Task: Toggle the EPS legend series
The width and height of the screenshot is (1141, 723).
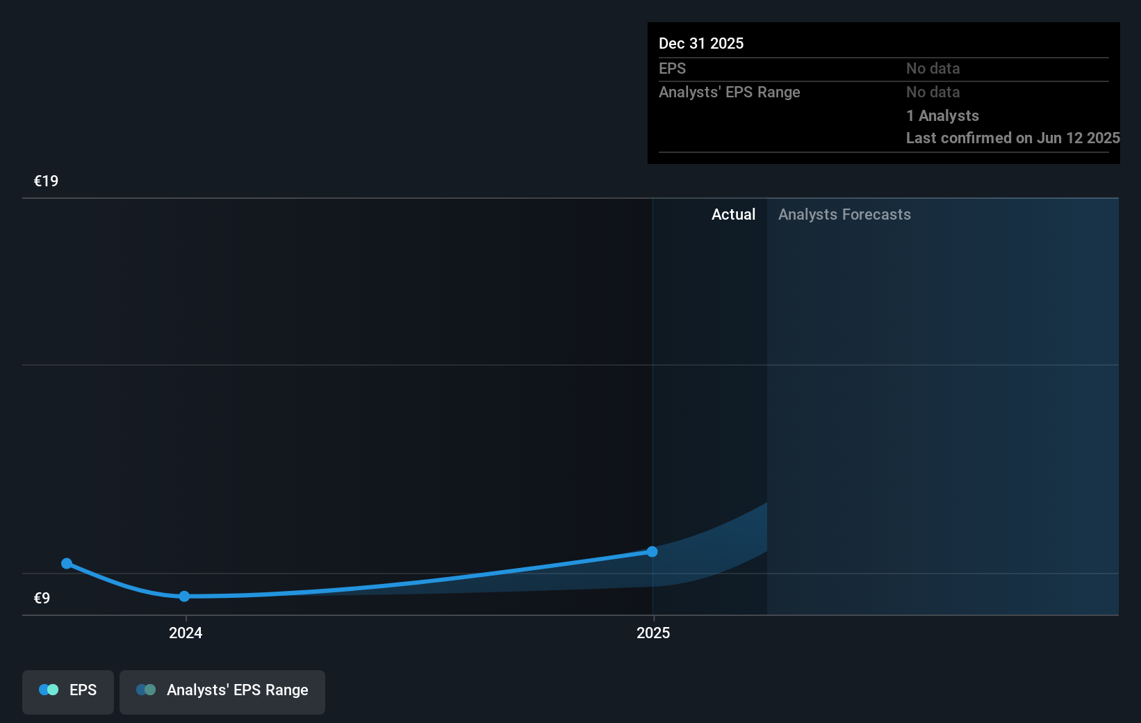Action: click(x=68, y=692)
